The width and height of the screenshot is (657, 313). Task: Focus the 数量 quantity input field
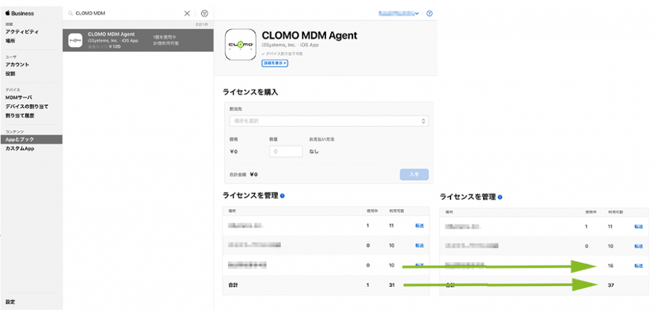pos(286,151)
